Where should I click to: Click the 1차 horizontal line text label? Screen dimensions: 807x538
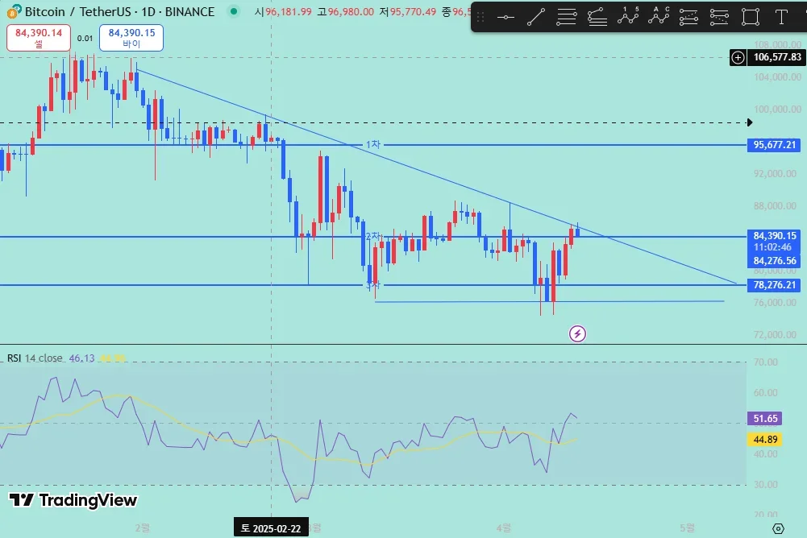(x=373, y=144)
